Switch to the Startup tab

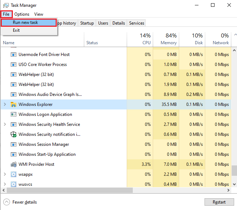87,23
